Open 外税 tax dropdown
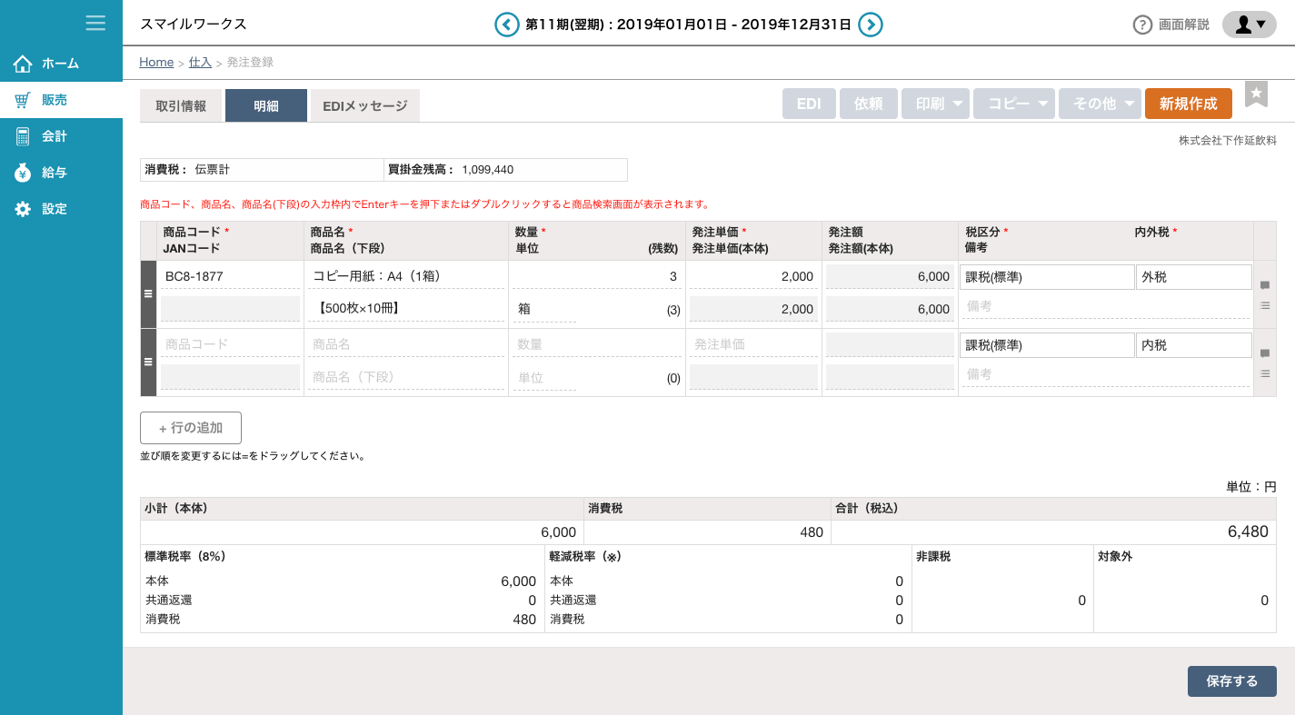Viewport: 1295px width, 715px height. coord(1193,277)
